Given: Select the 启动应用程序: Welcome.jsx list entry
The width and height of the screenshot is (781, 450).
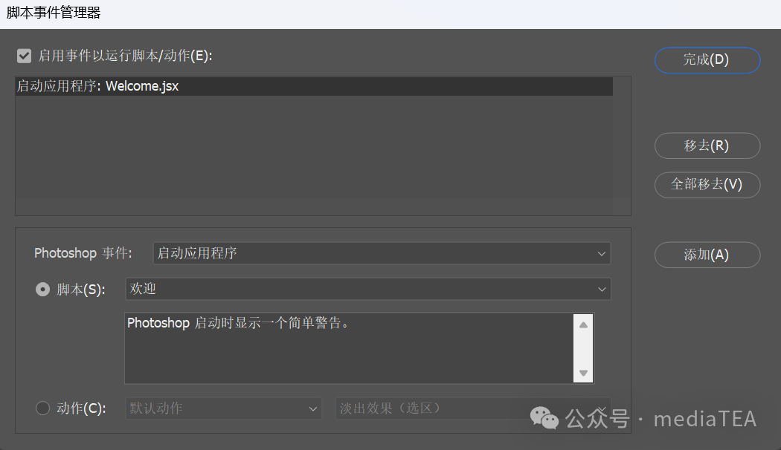Looking at the screenshot, I should click(315, 86).
